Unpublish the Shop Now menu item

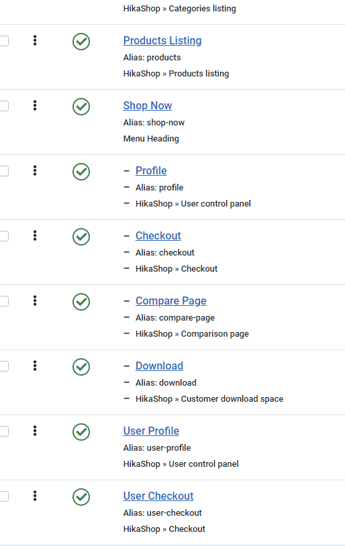click(x=81, y=107)
